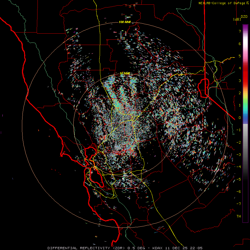This screenshot has height=250, width=250.
Task: Click the DZD color scale title
Action: click(x=244, y=17)
